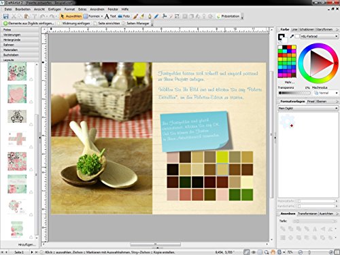Open the Einfügen menu
This screenshot has height=255, width=340.
point(54,9)
